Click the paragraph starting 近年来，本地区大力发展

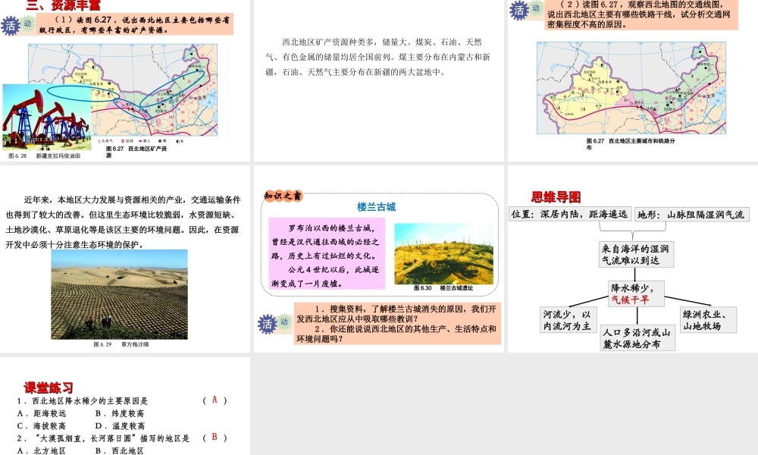(x=124, y=222)
